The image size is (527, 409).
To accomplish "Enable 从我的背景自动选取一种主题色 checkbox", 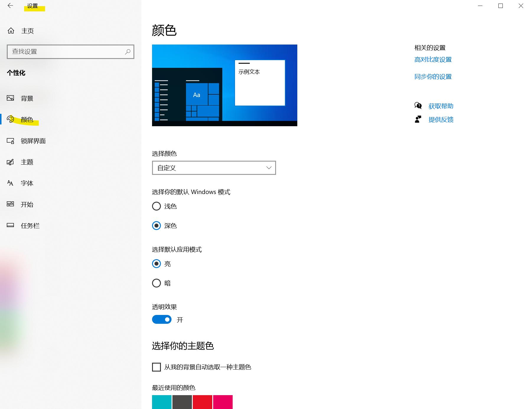I will coord(156,367).
